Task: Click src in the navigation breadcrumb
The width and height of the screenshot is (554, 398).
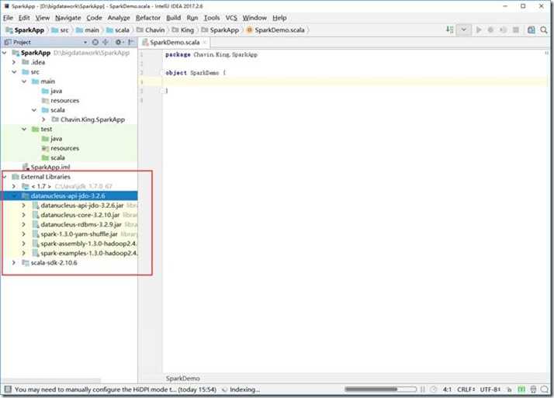Action: (x=60, y=30)
